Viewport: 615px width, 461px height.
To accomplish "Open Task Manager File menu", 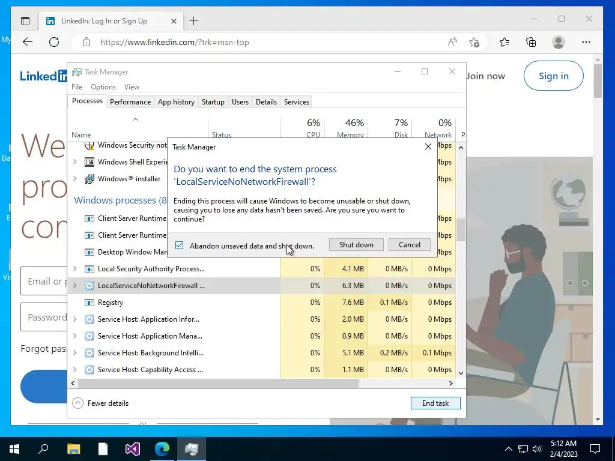I will [x=77, y=87].
